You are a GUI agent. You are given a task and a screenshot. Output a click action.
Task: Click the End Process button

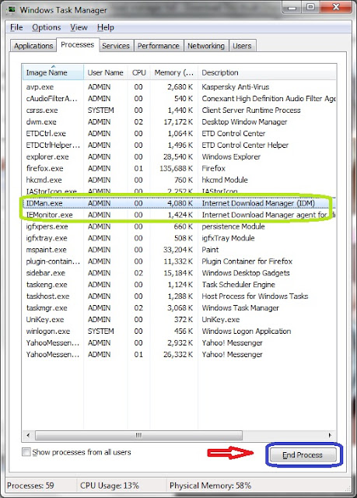coord(303,454)
